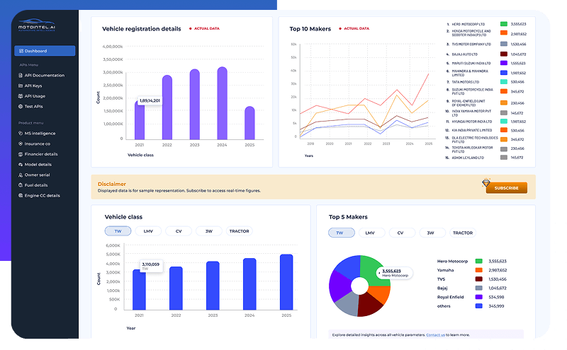Select TW tab in Top 5 Makers
567x350 pixels.
point(342,233)
